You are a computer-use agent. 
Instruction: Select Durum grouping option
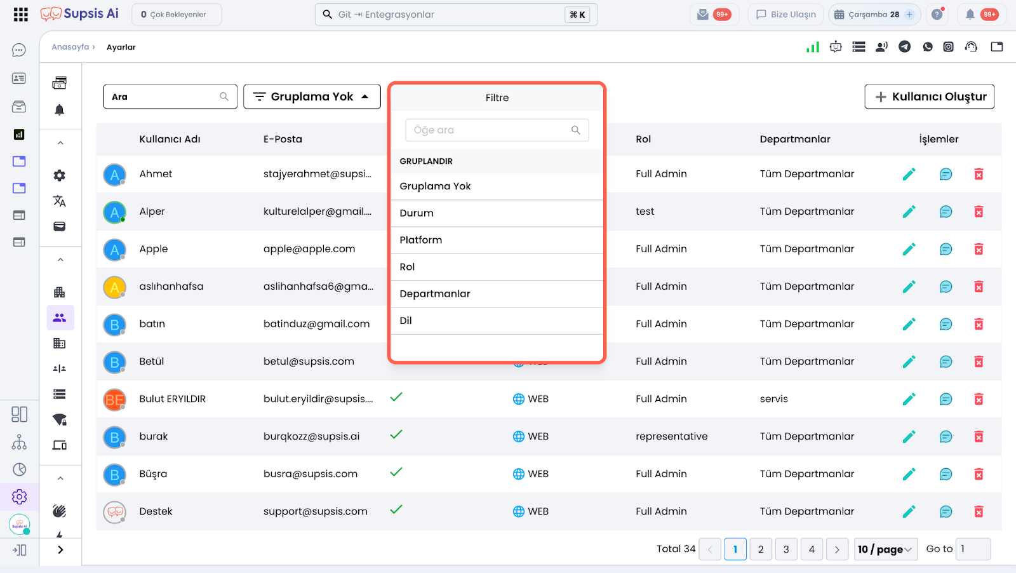417,213
